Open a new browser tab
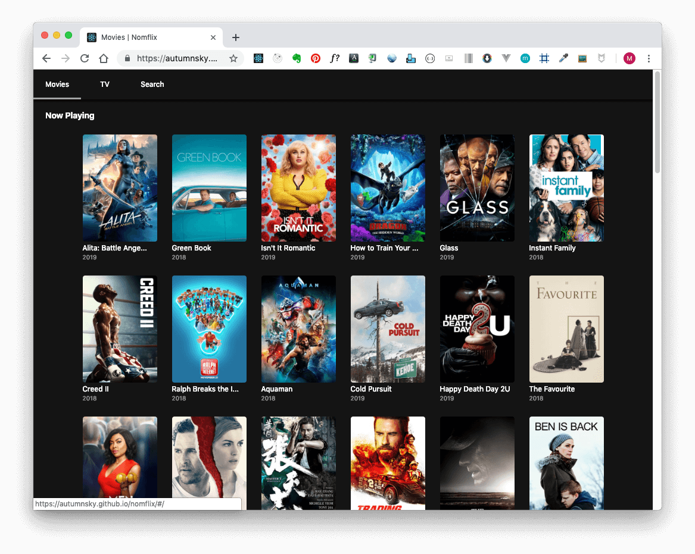This screenshot has height=554, width=695. point(236,37)
